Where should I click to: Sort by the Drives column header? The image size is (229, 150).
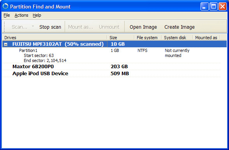tap(55, 38)
